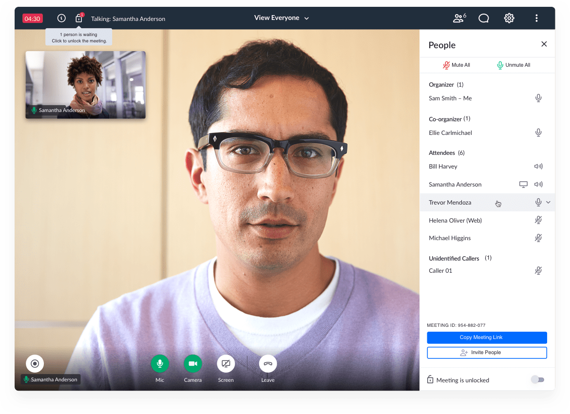Screen dimensions: 570x414
Task: Click the lock icon showing waiting person
Action: click(79, 19)
